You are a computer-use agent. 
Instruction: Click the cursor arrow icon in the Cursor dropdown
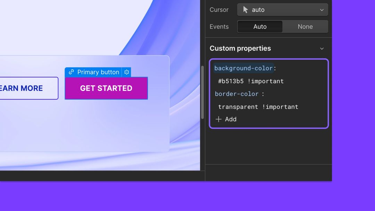click(245, 10)
